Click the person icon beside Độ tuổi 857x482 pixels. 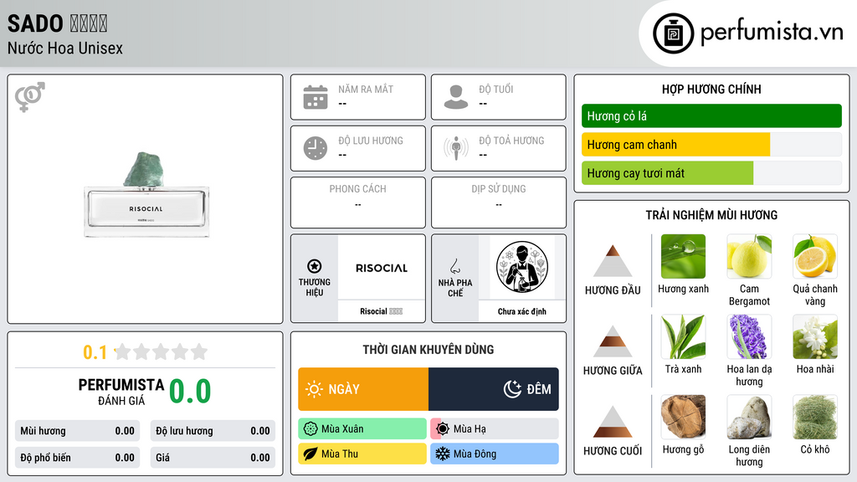[x=456, y=97]
